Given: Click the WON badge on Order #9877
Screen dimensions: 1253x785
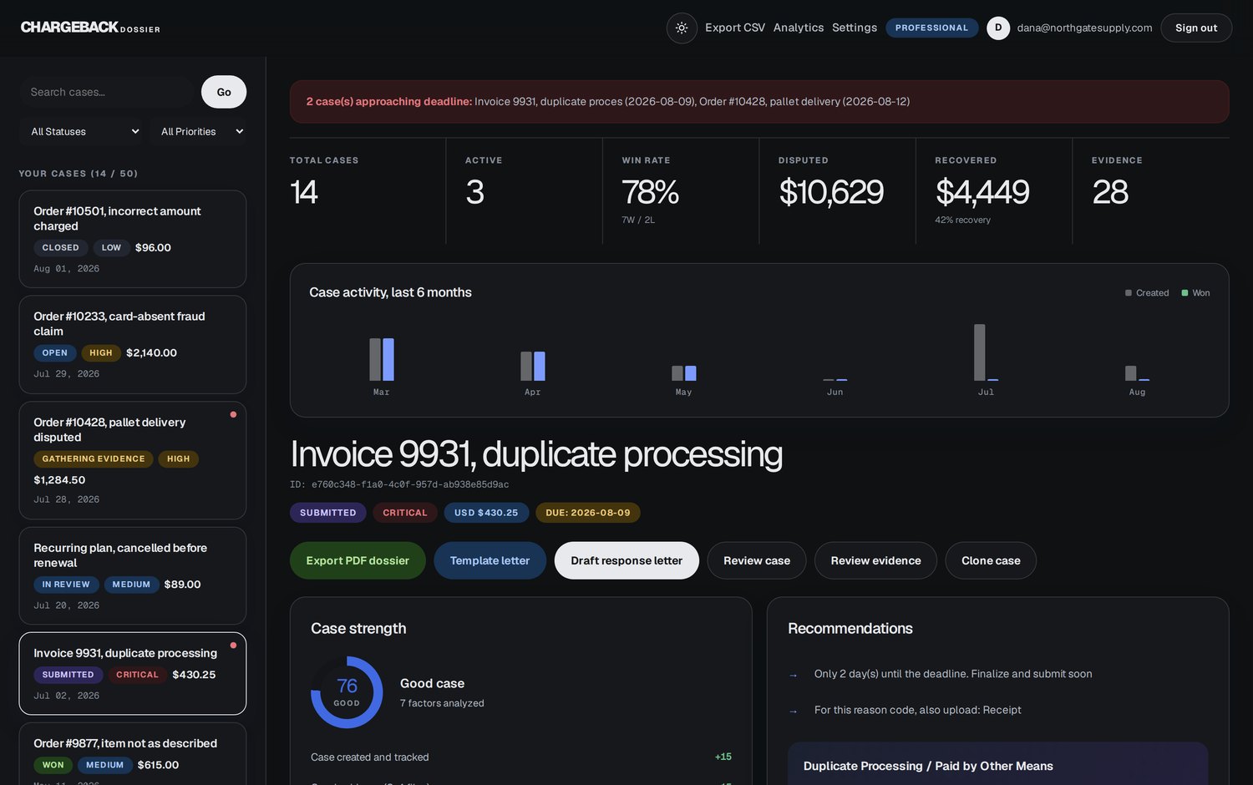Looking at the screenshot, I should [x=53, y=765].
